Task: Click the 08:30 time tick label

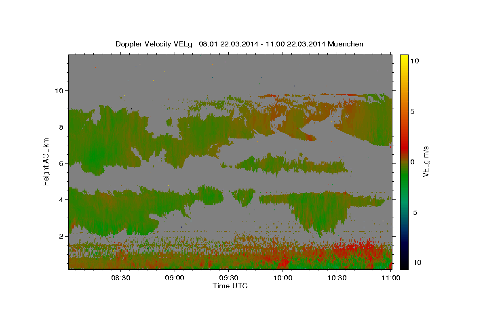Action: [121, 278]
